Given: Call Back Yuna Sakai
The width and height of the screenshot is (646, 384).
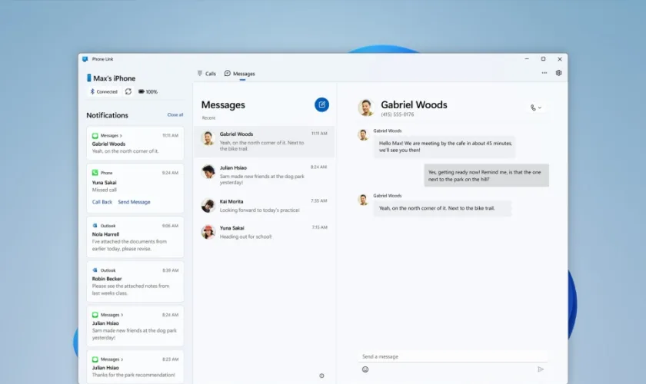Looking at the screenshot, I should [102, 202].
